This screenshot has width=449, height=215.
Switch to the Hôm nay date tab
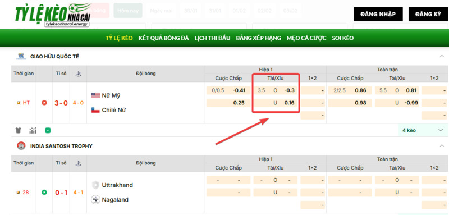pos(128,11)
